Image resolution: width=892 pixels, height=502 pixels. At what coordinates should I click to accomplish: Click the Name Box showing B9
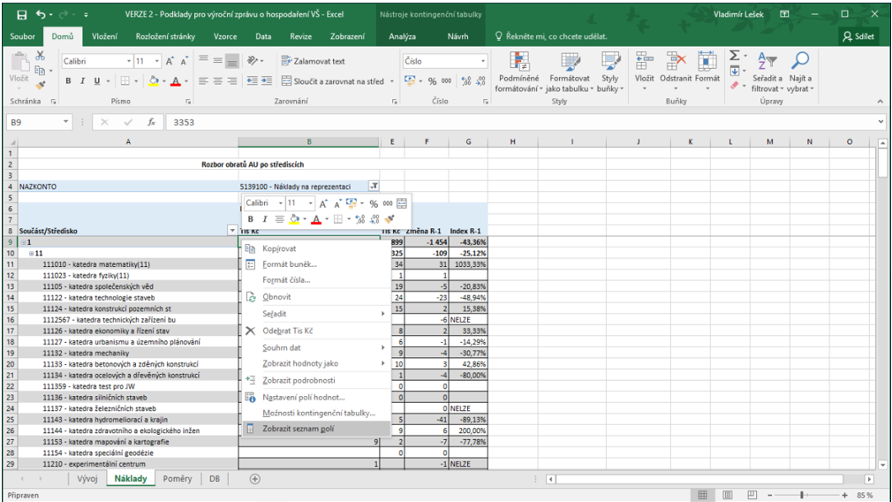click(35, 123)
